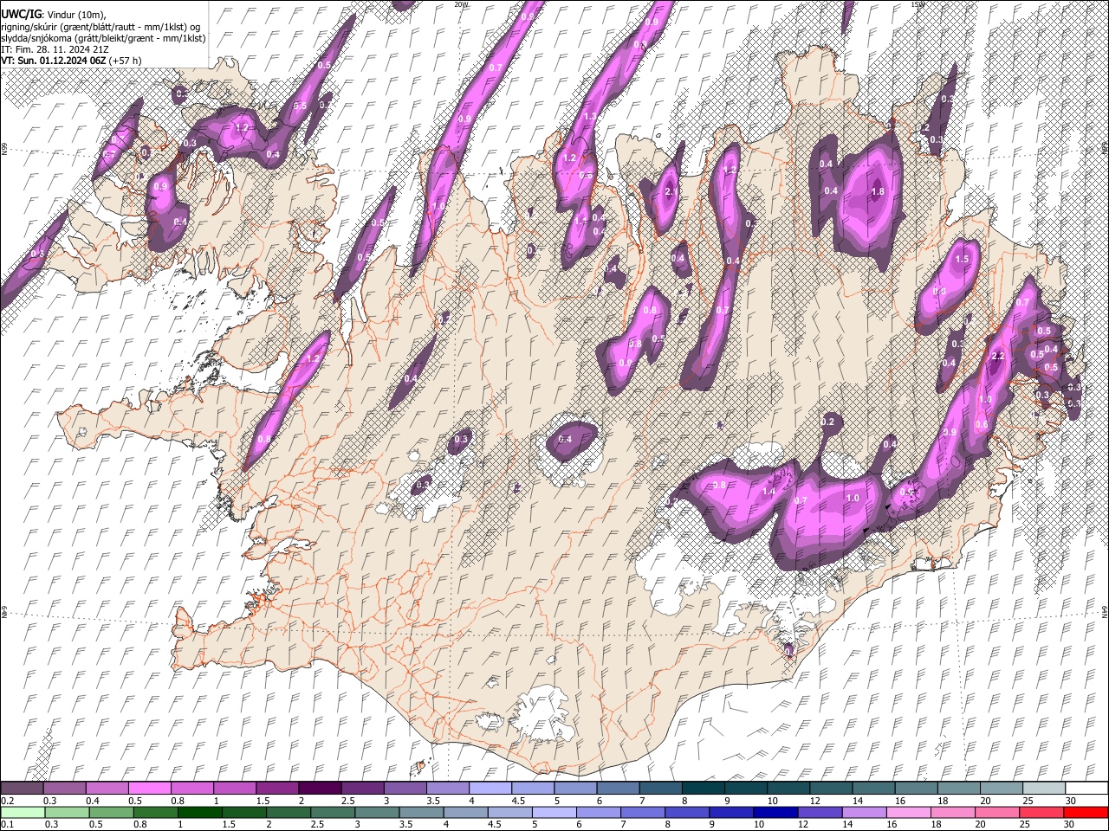Click the '18' label under the lower legend
This screenshot has width=1109, height=831.
[942, 825]
